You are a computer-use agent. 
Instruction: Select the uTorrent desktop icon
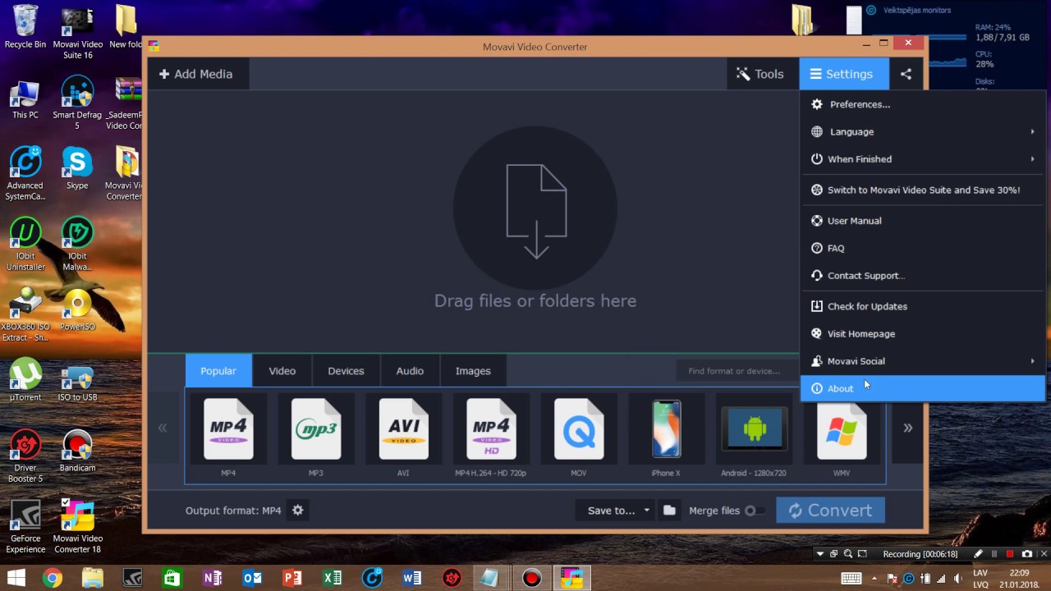coord(25,379)
